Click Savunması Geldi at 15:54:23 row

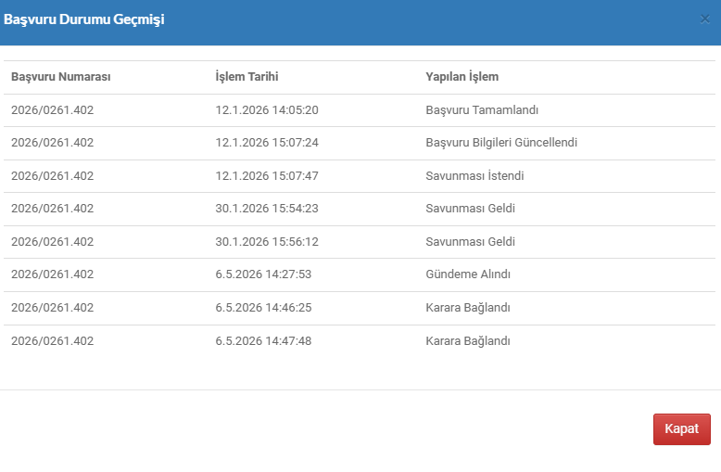tap(470, 209)
